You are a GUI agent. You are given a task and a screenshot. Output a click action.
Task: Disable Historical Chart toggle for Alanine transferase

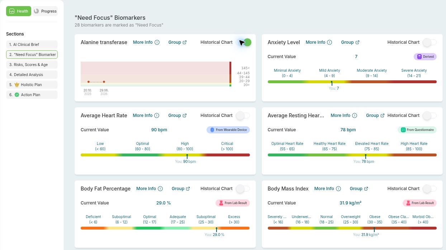click(x=244, y=42)
